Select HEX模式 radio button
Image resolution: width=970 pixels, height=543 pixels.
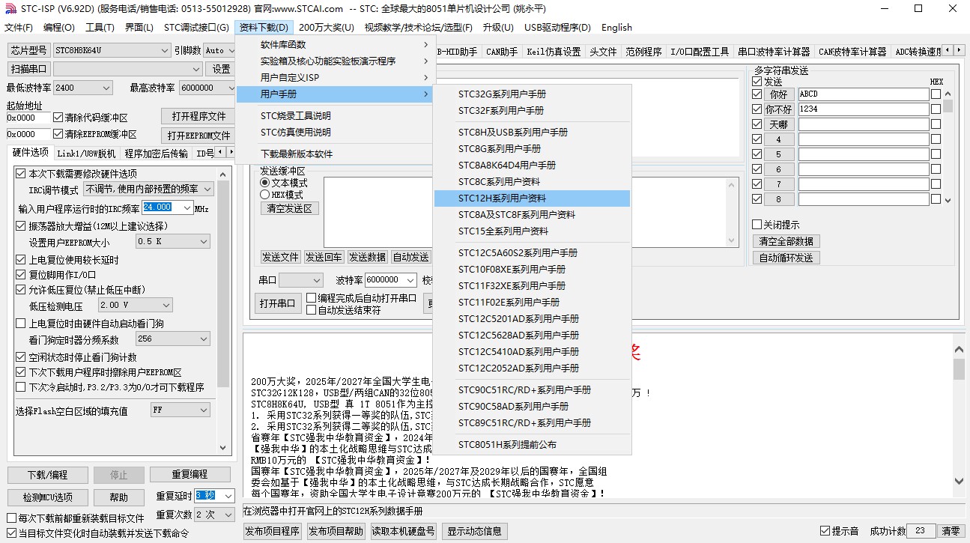click(x=264, y=195)
